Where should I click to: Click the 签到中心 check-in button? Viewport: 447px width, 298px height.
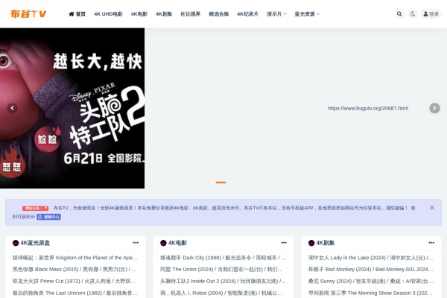[x=48, y=217]
